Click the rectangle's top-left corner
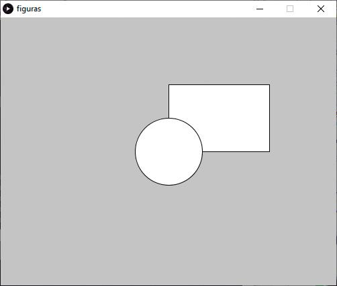The height and width of the screenshot is (286, 337). [x=168, y=84]
